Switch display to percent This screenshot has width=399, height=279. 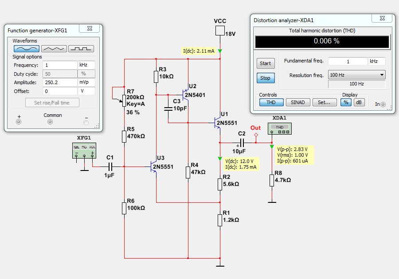click(346, 102)
